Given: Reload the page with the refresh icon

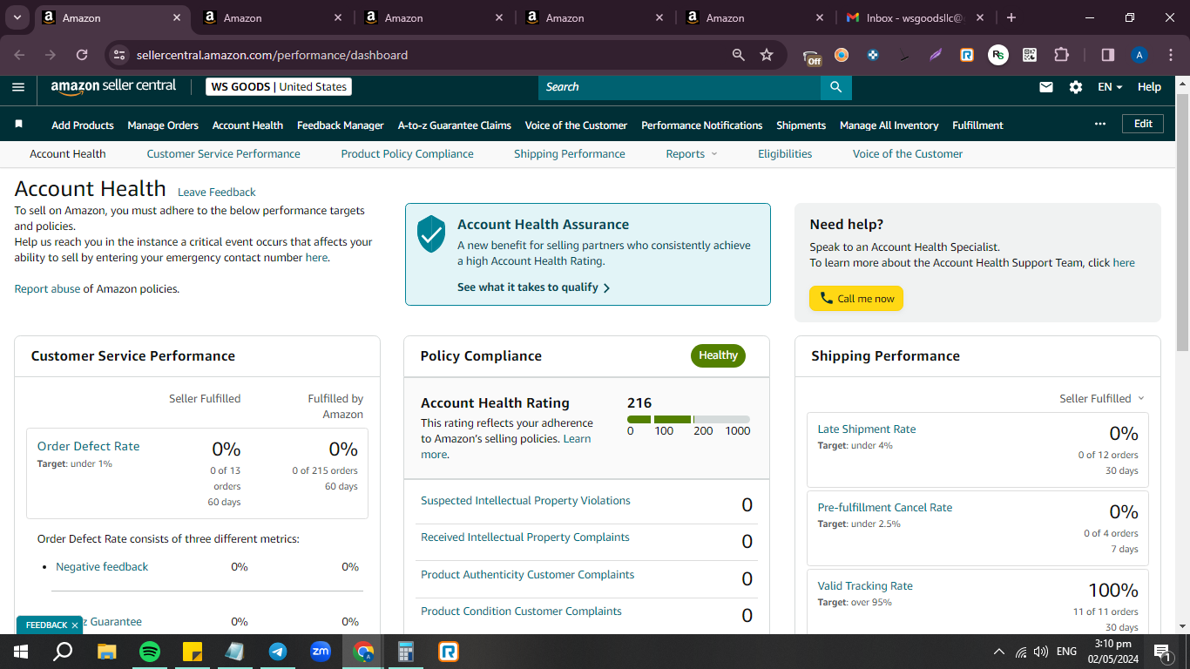Looking at the screenshot, I should [x=82, y=55].
